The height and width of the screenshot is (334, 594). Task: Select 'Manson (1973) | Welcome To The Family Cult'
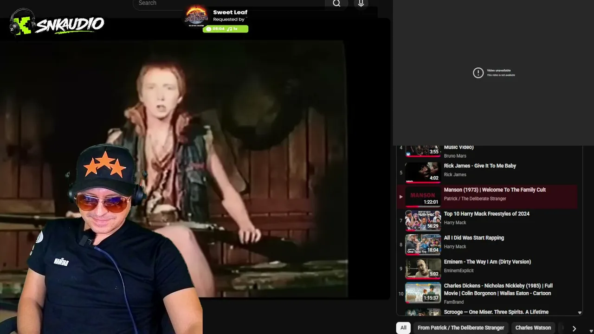click(x=495, y=190)
